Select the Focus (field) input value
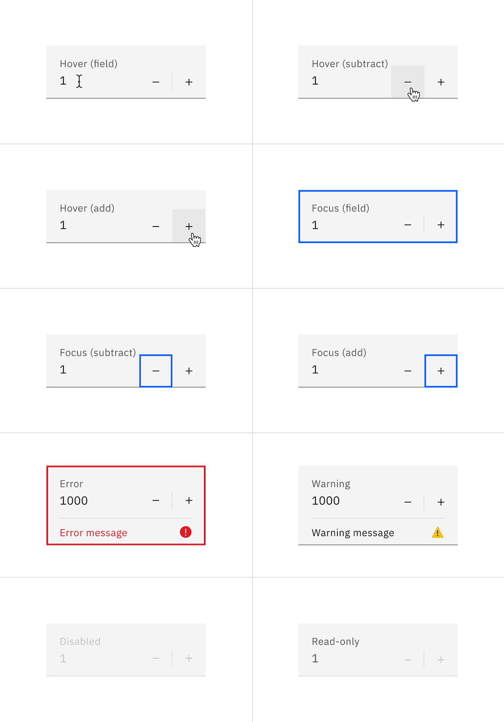Screen dimensions: 504x722 point(315,225)
